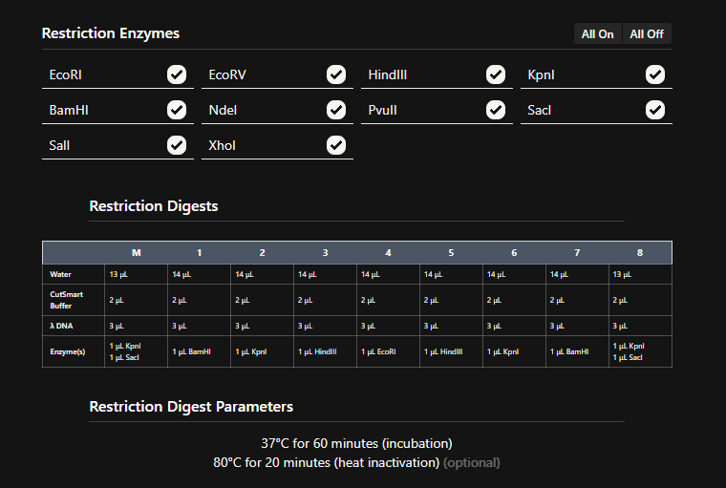Click the EcoRI enzyme cell in lane 4
726x488 pixels.
[381, 351]
